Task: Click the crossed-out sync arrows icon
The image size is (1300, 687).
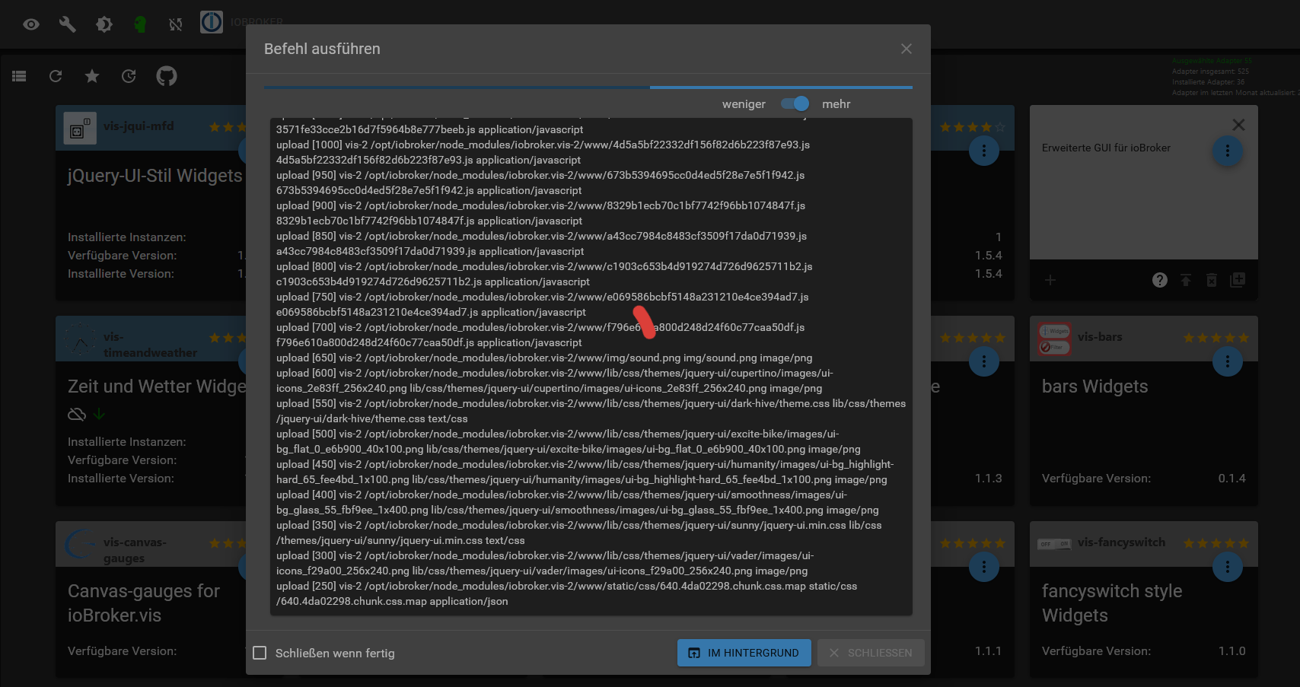Action: tap(176, 24)
